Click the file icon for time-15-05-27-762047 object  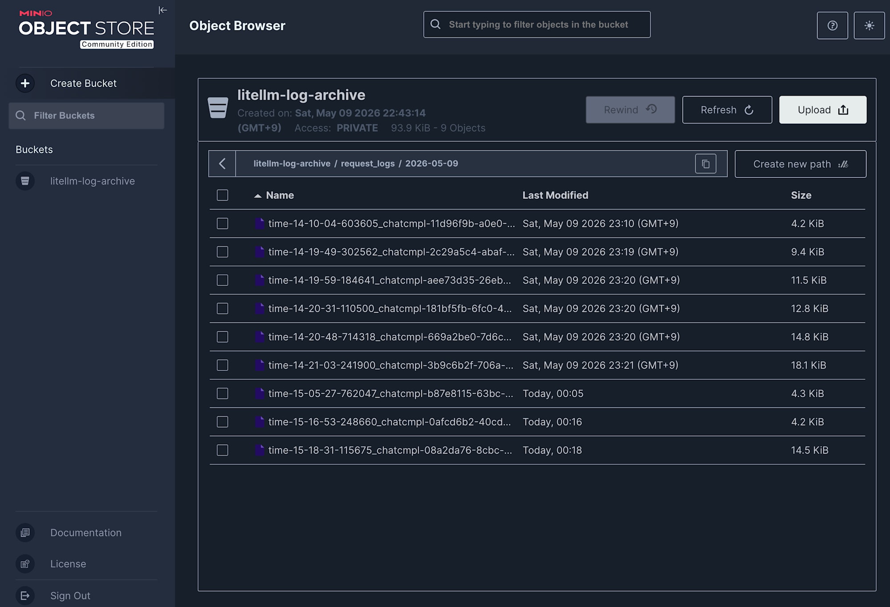(x=259, y=394)
